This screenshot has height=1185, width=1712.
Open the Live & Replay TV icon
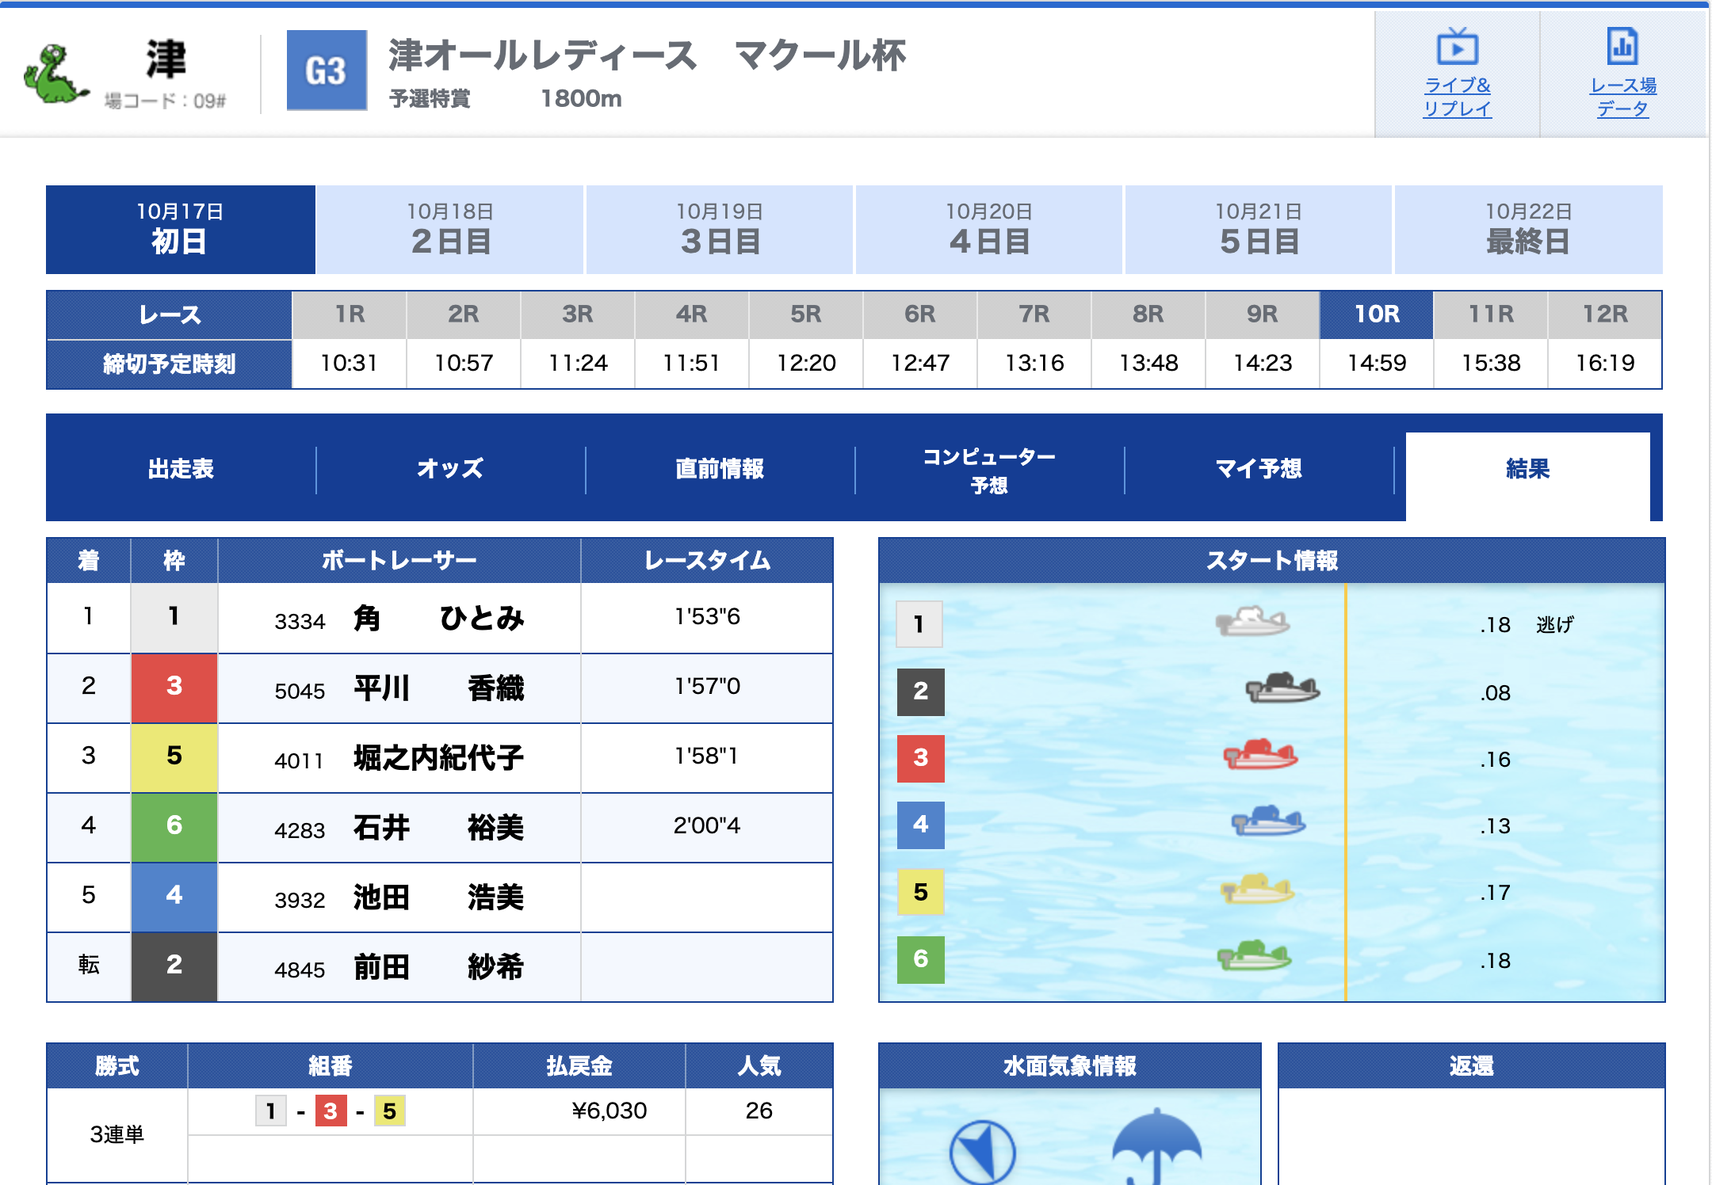(x=1457, y=46)
